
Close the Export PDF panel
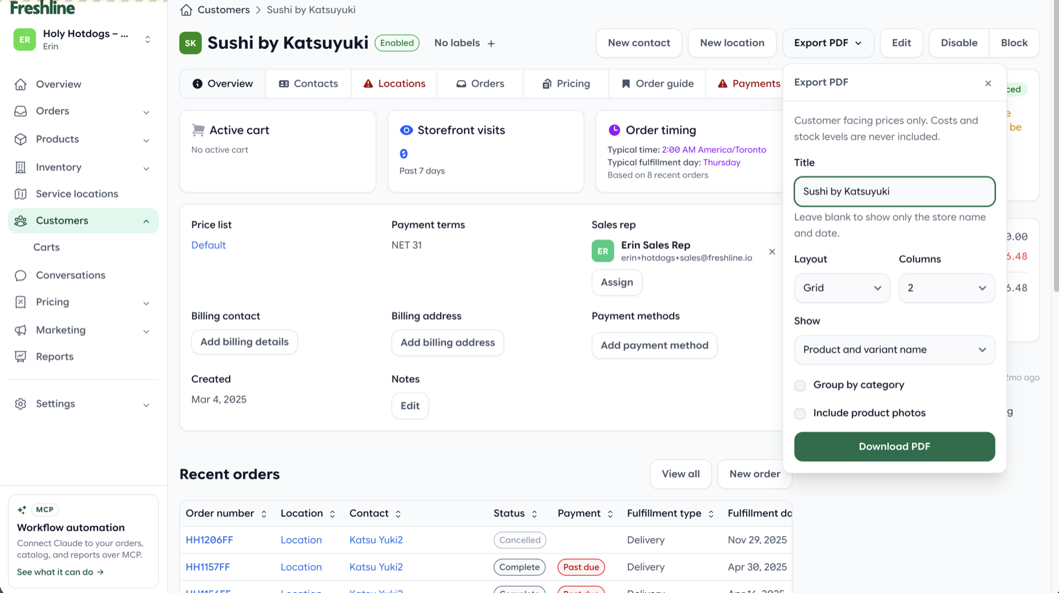tap(988, 83)
